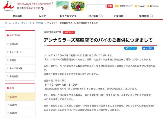Click the red 検索 search button

[x=110, y=6]
